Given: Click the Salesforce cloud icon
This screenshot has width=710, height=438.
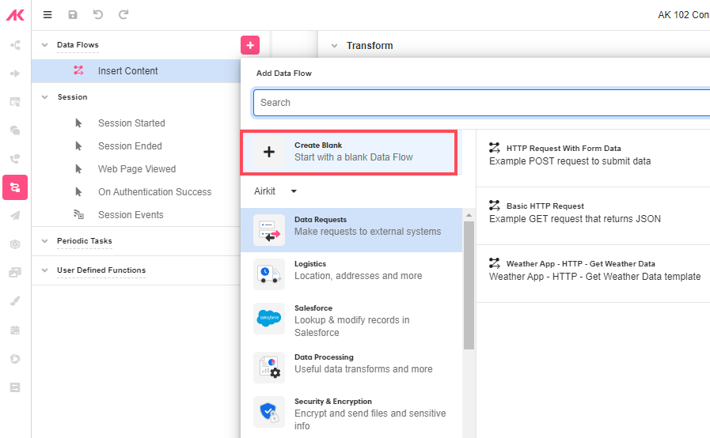Looking at the screenshot, I should point(269,319).
